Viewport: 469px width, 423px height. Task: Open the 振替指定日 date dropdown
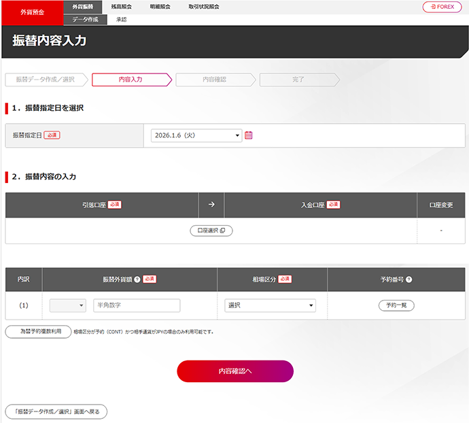(x=196, y=135)
